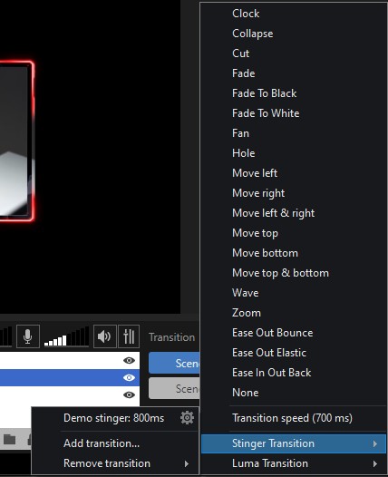This screenshot has width=388, height=477.
Task: Choose the Ease Out Bounce transition
Action: 273,333
